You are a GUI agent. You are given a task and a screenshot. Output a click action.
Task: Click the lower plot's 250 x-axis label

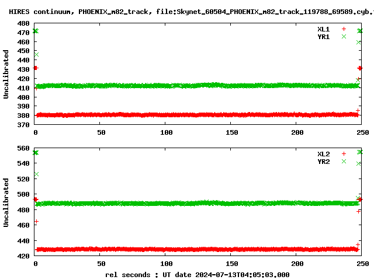coord(363,264)
